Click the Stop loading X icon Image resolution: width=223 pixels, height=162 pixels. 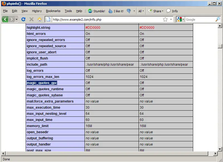coord(31,19)
